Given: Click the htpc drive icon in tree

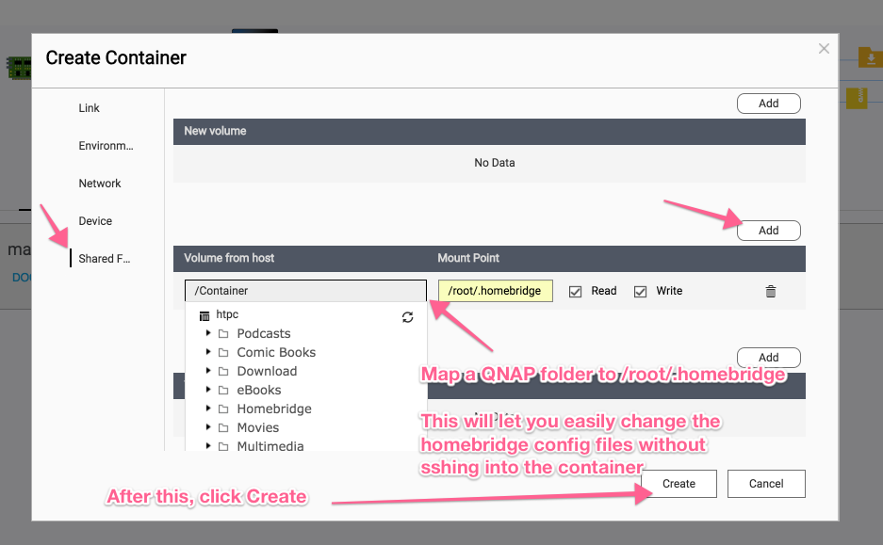Looking at the screenshot, I should pyautogui.click(x=204, y=315).
